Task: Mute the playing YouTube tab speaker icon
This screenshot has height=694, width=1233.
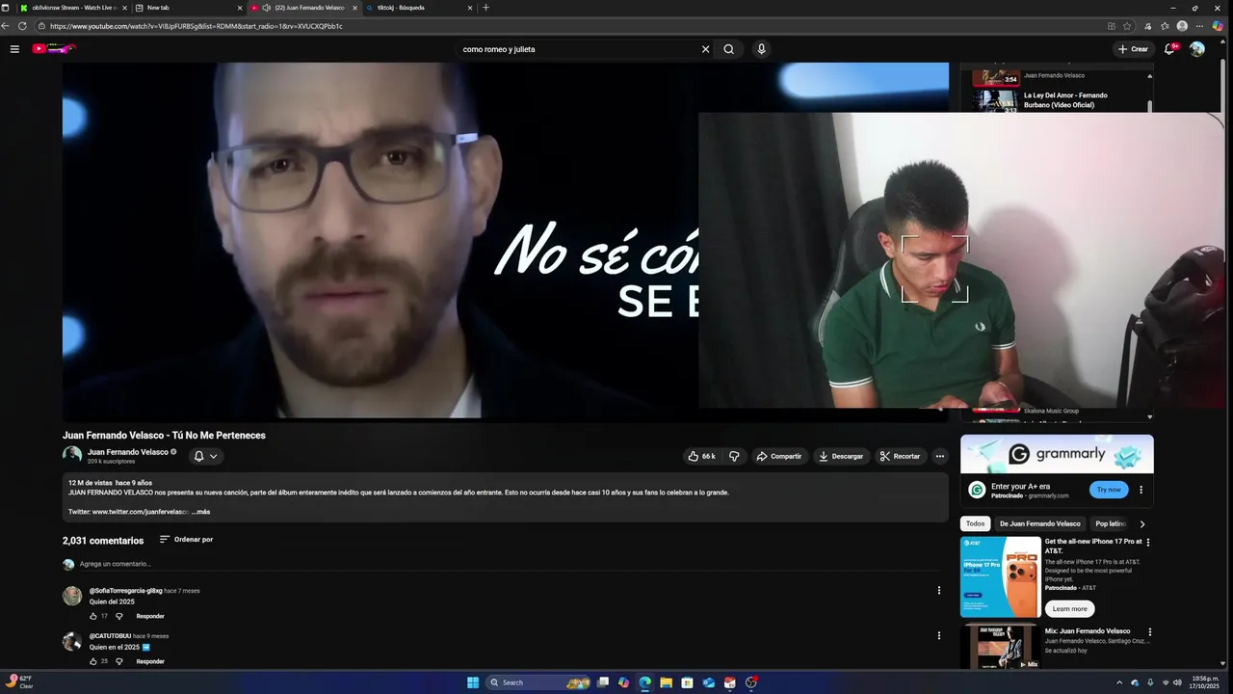Action: [267, 8]
